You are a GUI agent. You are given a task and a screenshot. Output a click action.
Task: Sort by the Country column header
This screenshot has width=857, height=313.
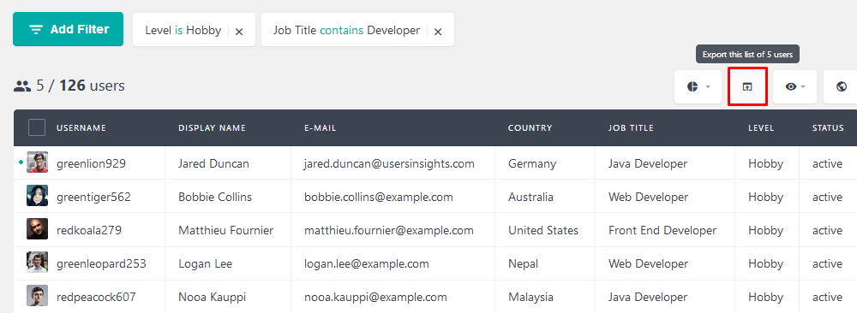(x=530, y=128)
